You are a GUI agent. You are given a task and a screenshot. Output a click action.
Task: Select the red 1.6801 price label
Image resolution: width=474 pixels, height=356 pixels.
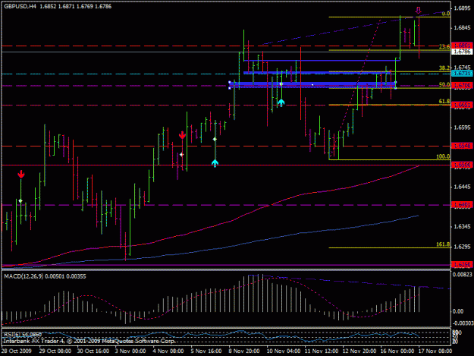(462, 46)
